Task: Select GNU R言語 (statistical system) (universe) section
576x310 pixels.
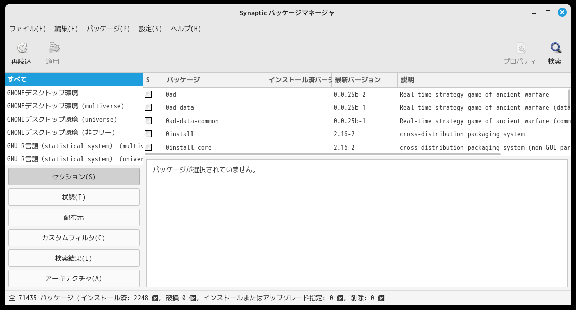Action: click(74, 159)
